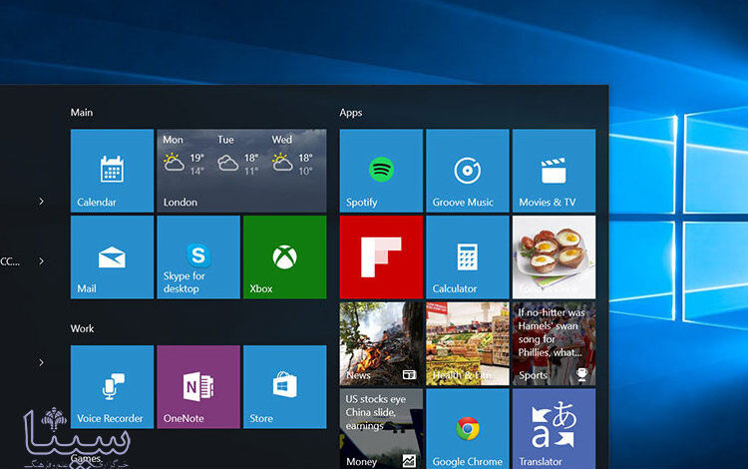Open the Translator tile
The height and width of the screenshot is (469, 748).
(554, 429)
